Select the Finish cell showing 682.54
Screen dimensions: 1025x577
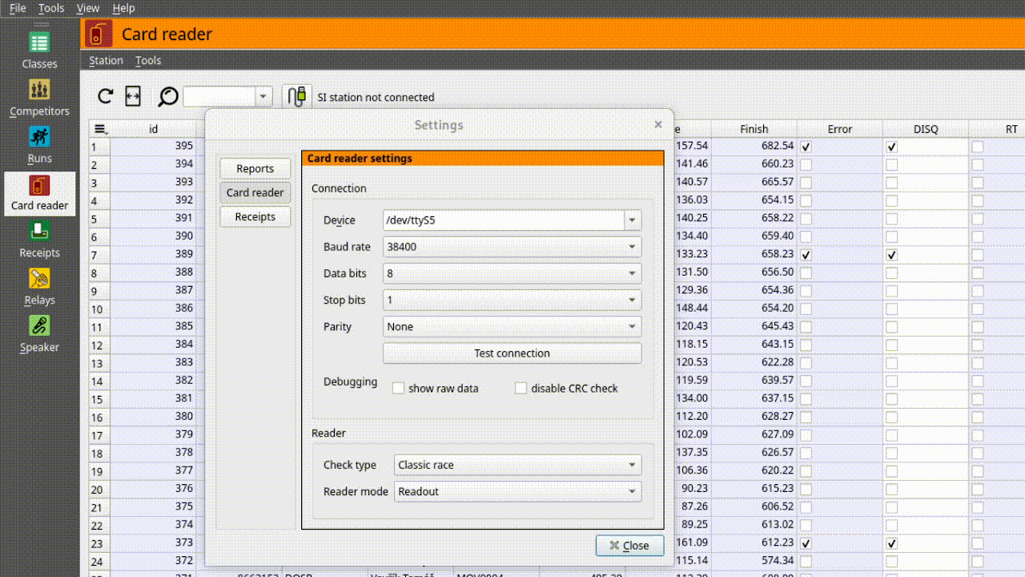coord(754,146)
